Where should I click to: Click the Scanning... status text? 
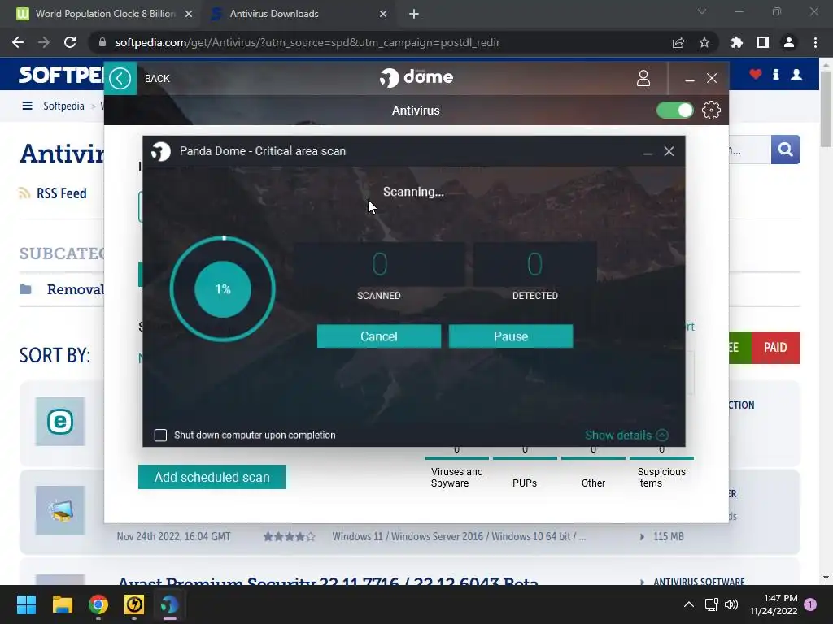click(x=413, y=192)
